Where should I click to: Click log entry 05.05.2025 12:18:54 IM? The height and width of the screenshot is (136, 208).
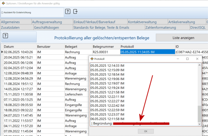[107, 74]
